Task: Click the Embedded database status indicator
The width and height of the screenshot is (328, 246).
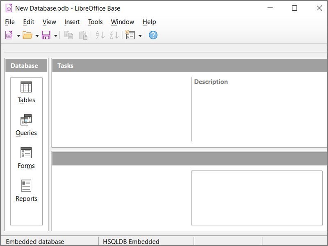Action: click(x=35, y=241)
